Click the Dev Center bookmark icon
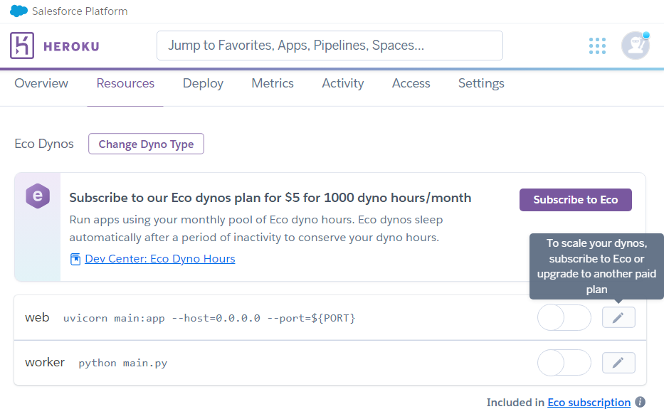Viewport: 664px width, 419px height. 75,259
